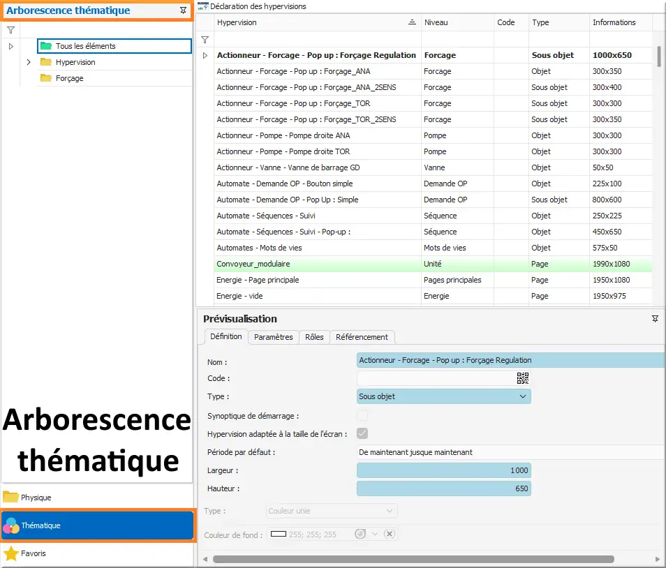Switch to the Définition tab
Screen dimensions: 666x568
pyautogui.click(x=226, y=336)
